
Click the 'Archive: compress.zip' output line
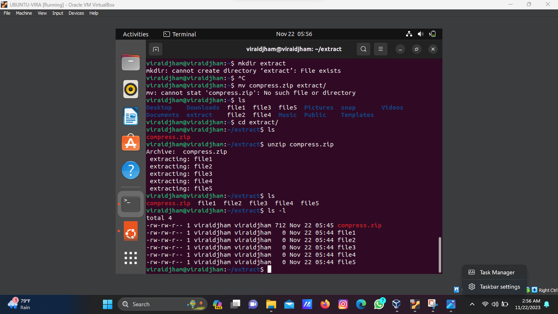(187, 152)
